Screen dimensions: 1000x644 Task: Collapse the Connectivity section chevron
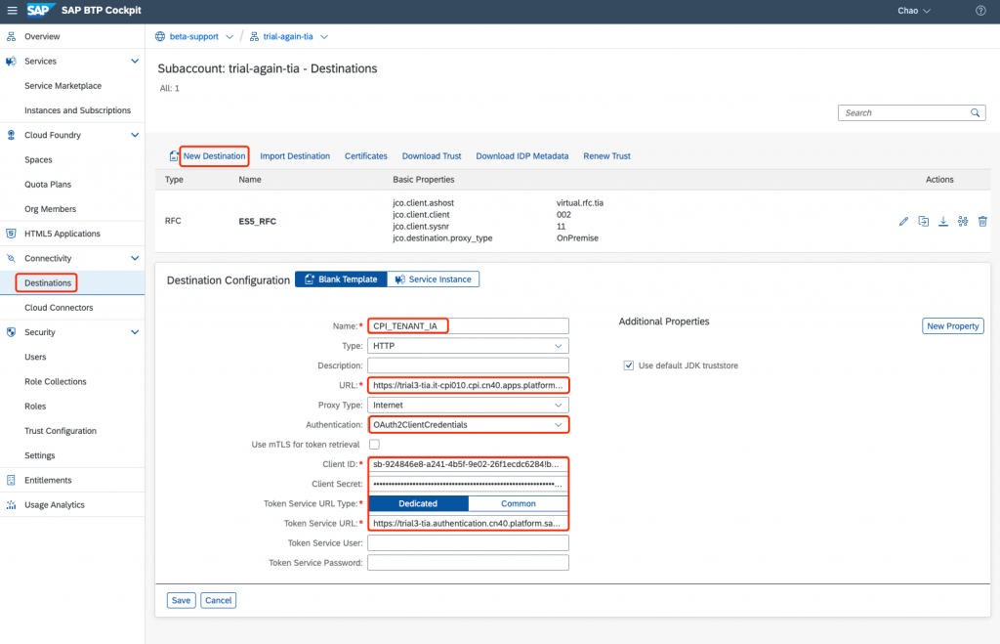coord(135,259)
